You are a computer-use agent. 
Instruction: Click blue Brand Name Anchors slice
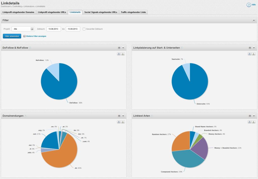192,136
